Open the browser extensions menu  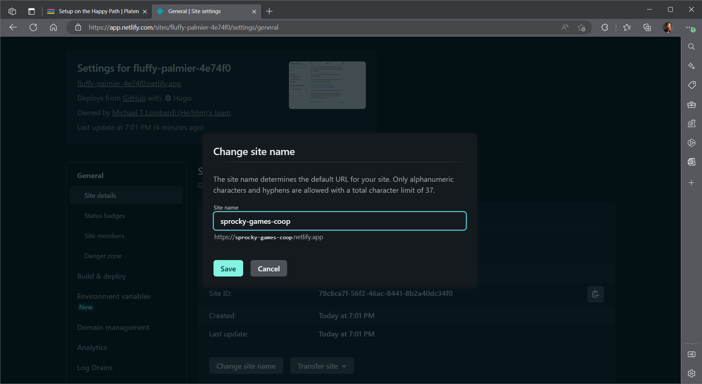click(x=605, y=27)
